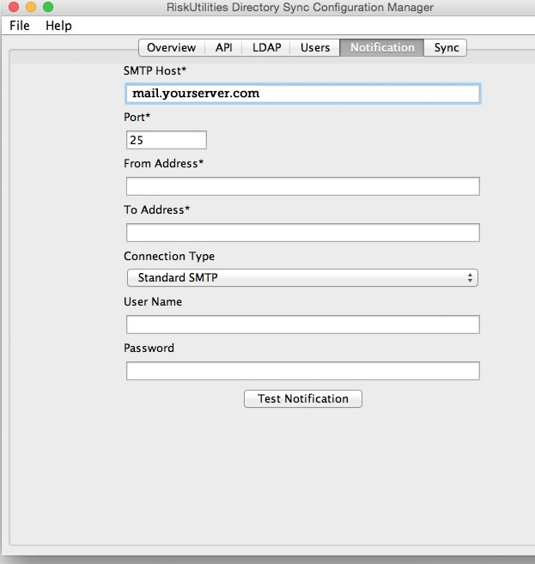
Task: Focus the Password field
Action: (303, 371)
